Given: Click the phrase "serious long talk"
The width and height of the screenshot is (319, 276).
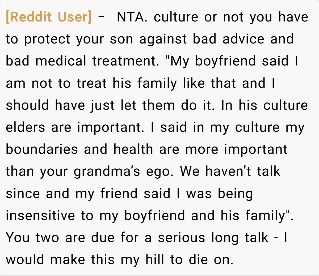Looking at the screenshot, I should click(213, 237).
